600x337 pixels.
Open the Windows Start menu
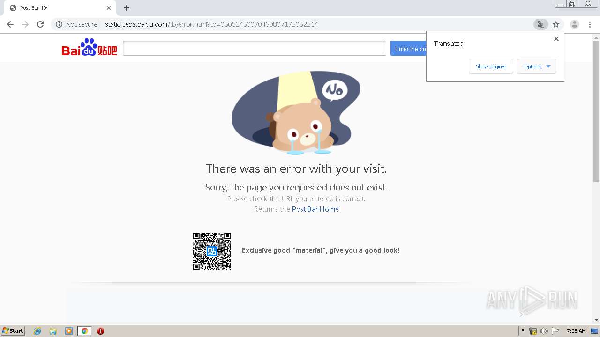pos(13,331)
